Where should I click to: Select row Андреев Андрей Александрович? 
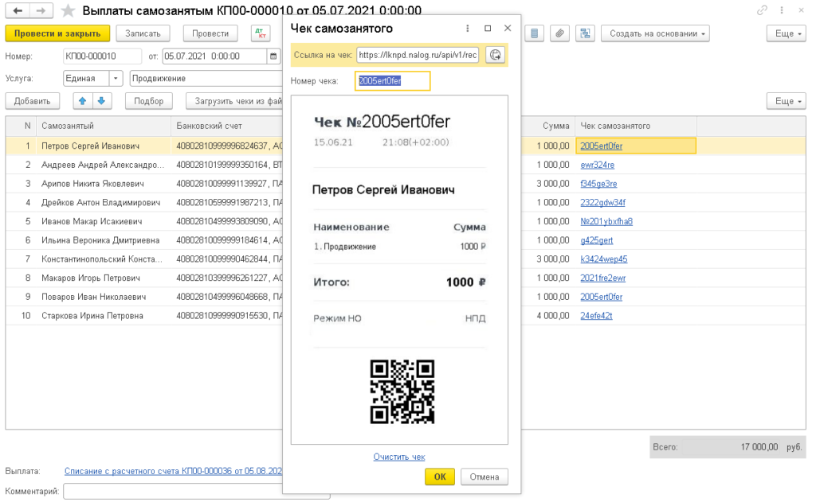pos(103,165)
